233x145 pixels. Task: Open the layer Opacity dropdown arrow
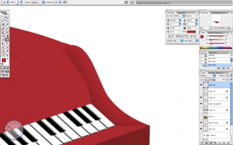coord(231,76)
